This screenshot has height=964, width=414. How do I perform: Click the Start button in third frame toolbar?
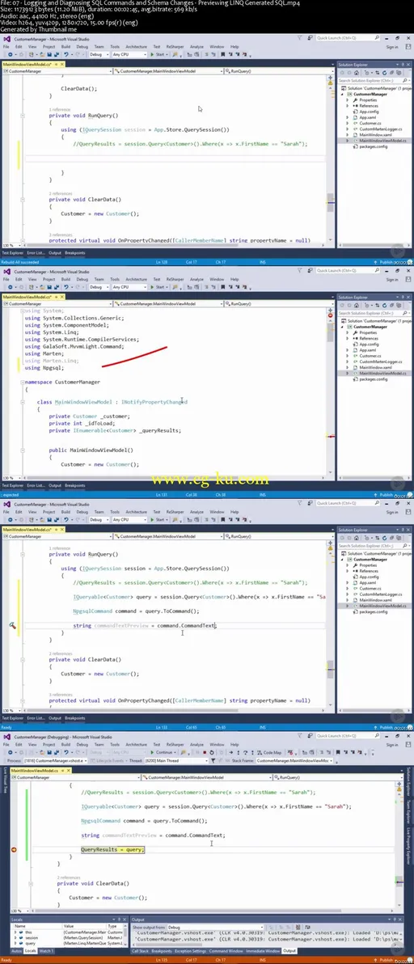pos(158,519)
